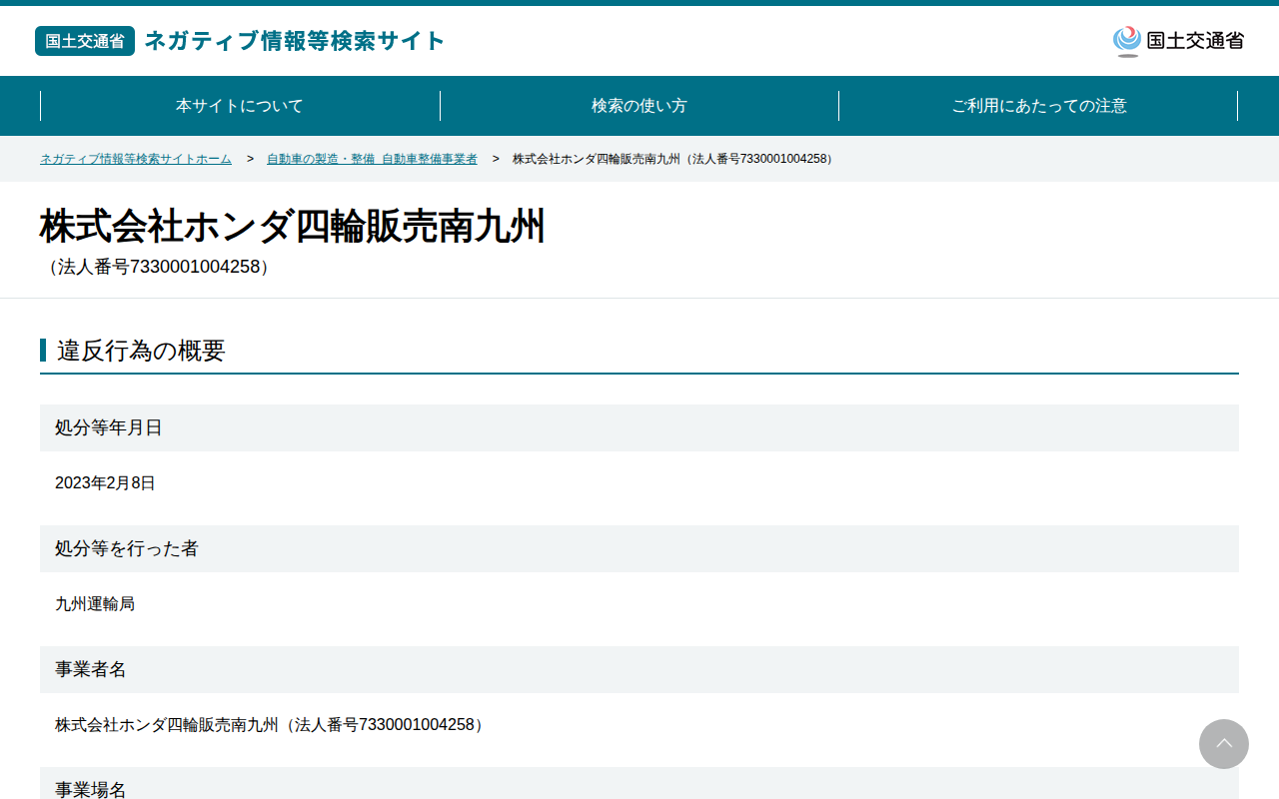Viewport: 1279px width, 799px height.
Task: Click the page heading 株式会社ホンダ四輪販売南九州
Action: point(293,227)
